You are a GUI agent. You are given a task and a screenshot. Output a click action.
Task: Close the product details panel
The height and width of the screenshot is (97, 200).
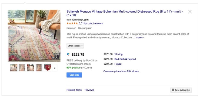coord(190,12)
